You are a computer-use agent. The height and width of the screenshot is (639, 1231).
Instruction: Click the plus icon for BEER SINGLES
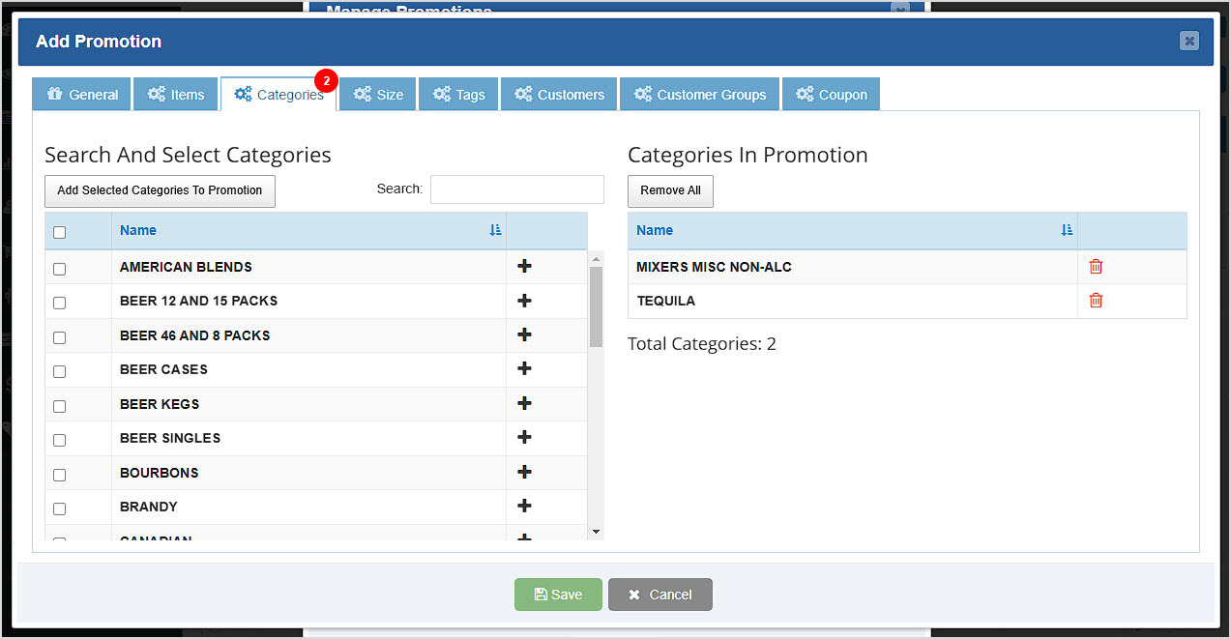pos(523,436)
